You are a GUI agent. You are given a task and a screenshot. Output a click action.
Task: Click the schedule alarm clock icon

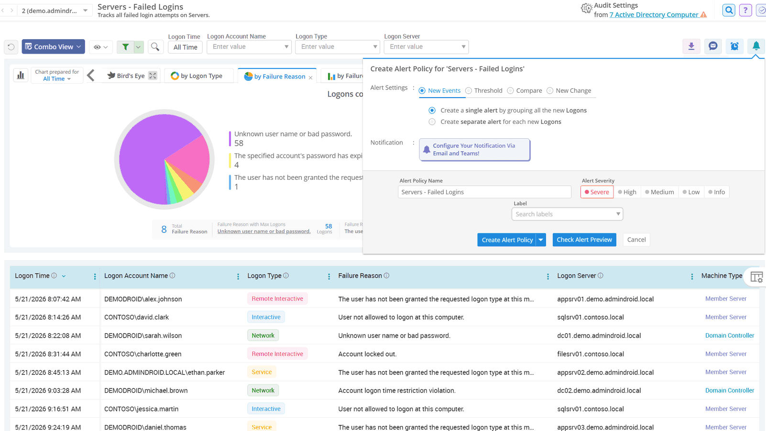(x=734, y=46)
